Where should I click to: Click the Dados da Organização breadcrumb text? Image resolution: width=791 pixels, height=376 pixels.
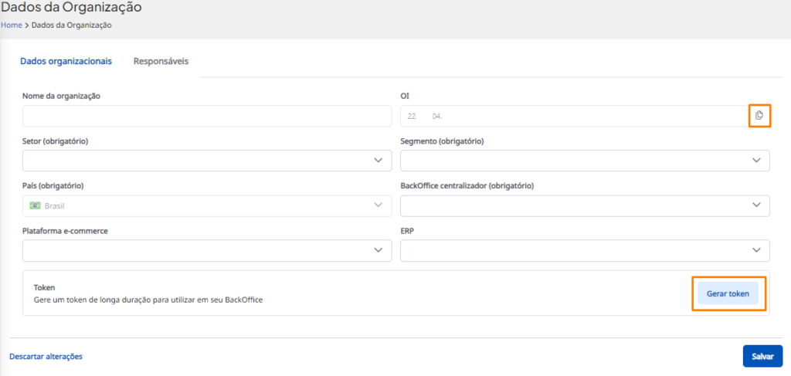pyautogui.click(x=72, y=25)
